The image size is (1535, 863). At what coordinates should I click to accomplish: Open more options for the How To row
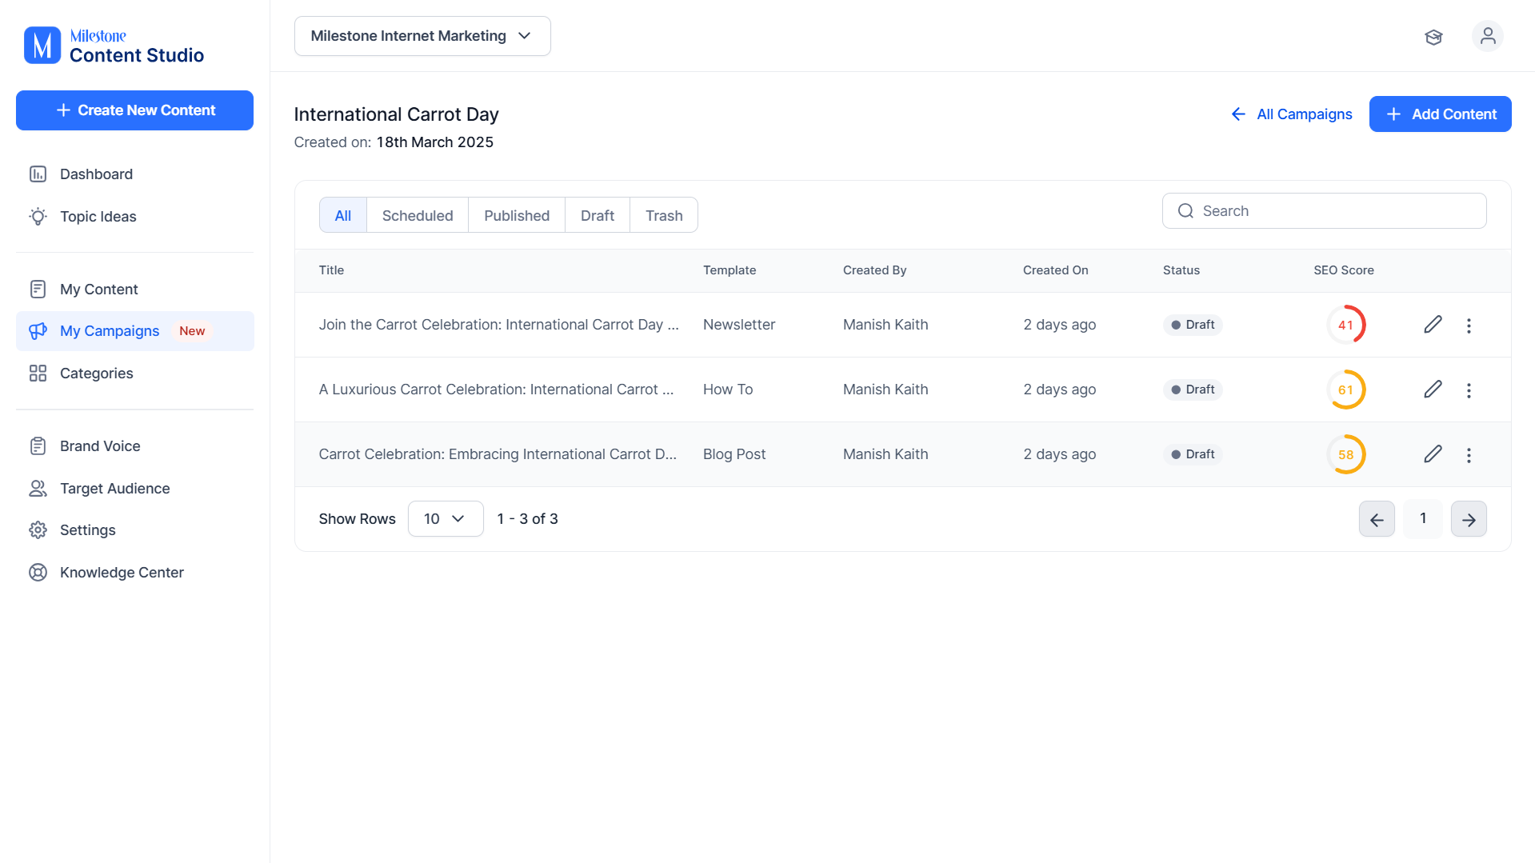pos(1469,390)
